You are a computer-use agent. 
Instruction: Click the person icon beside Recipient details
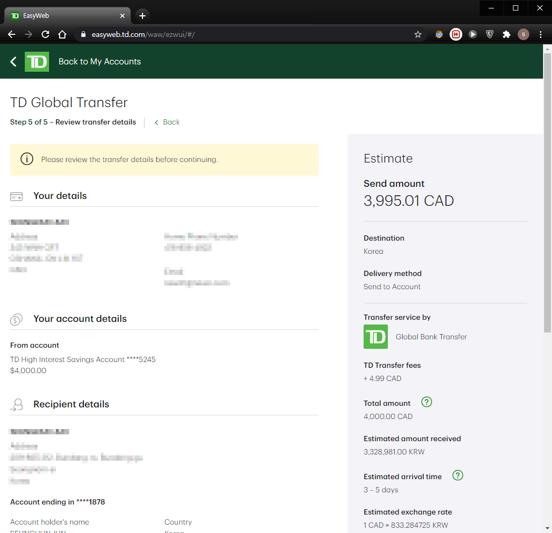pyautogui.click(x=16, y=405)
